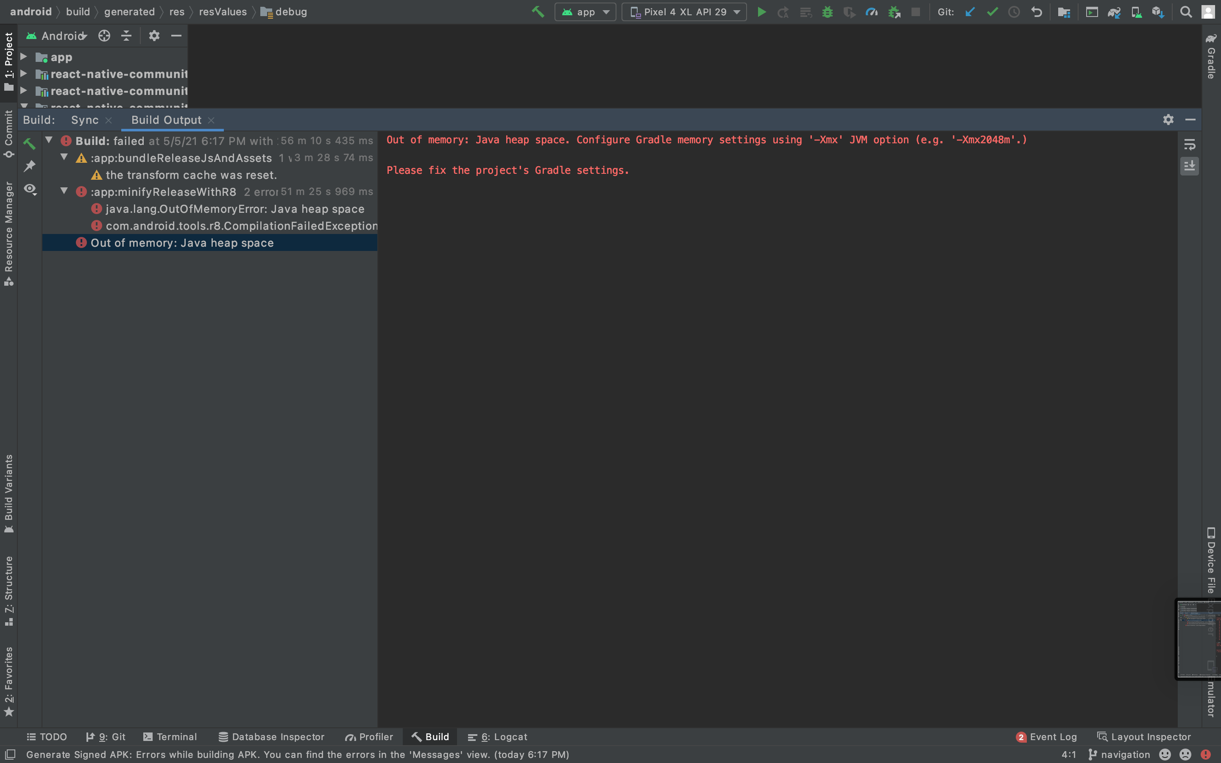Click the Debug app bug icon
Viewport: 1221px width, 763px height.
coord(828,12)
